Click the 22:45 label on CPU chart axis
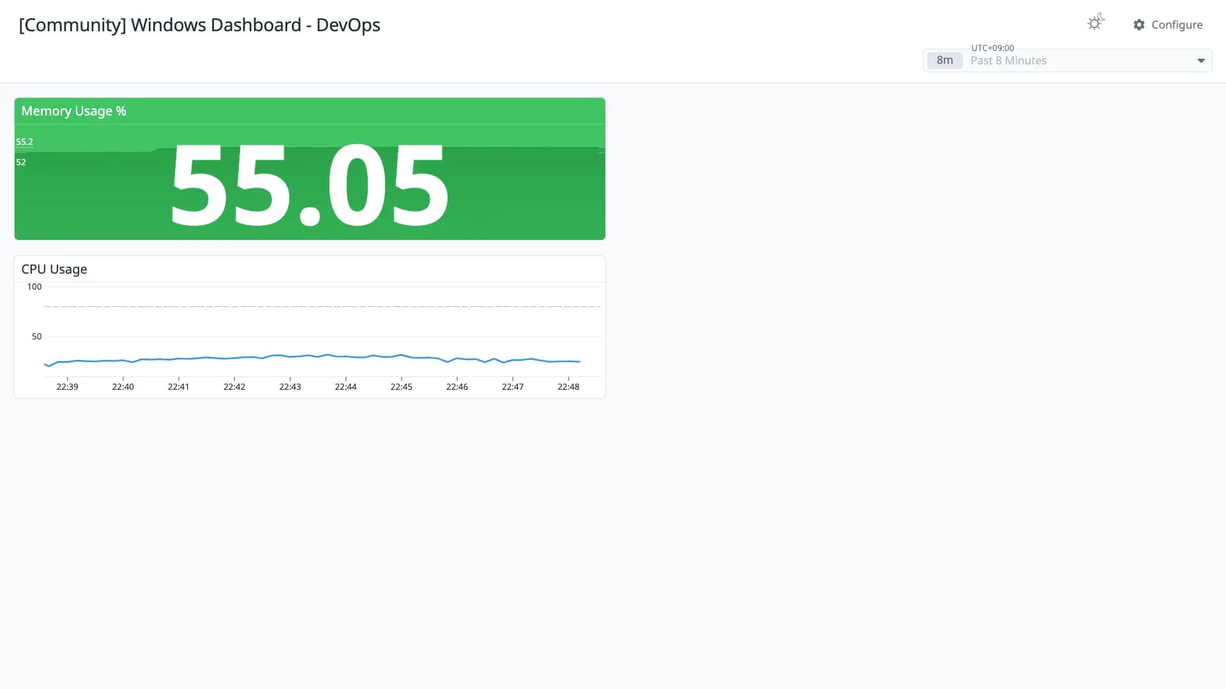This screenshot has height=689, width=1226. tap(402, 387)
